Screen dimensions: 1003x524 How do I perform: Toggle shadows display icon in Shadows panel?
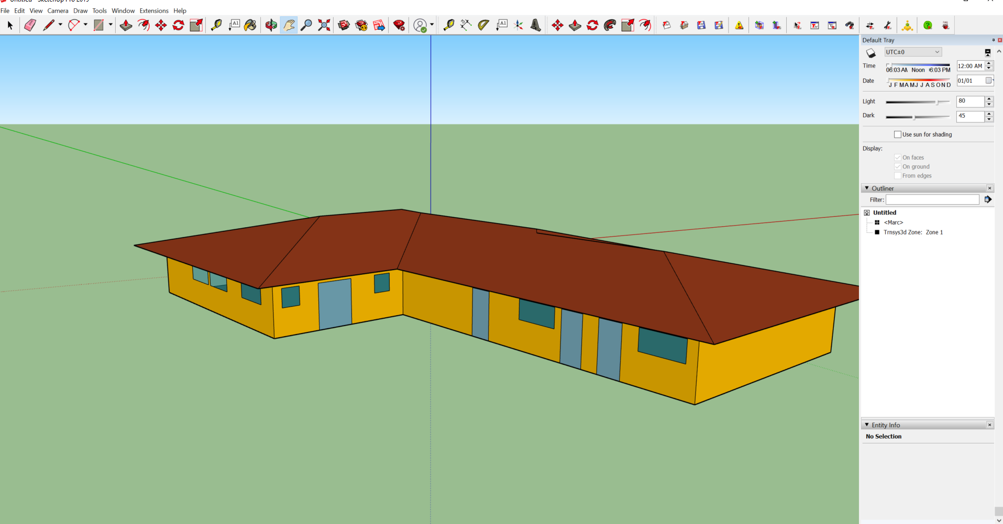click(870, 53)
